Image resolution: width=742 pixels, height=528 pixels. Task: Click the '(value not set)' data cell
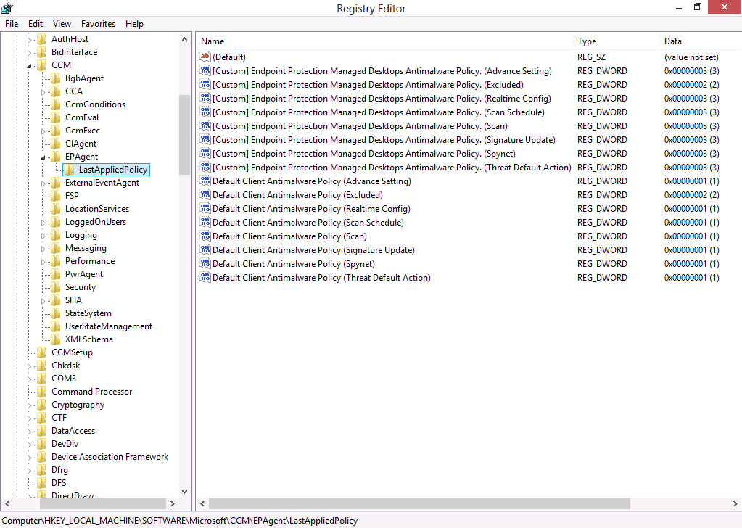691,57
